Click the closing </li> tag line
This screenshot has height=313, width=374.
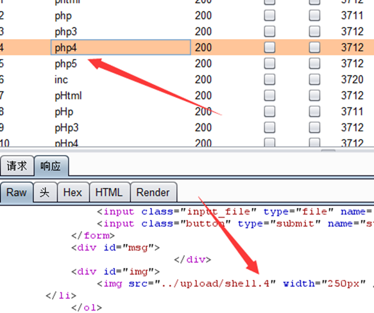(x=61, y=296)
